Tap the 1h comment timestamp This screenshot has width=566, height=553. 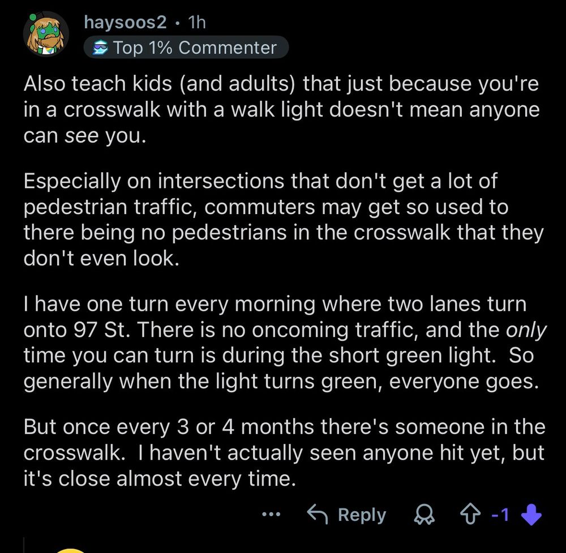(197, 23)
